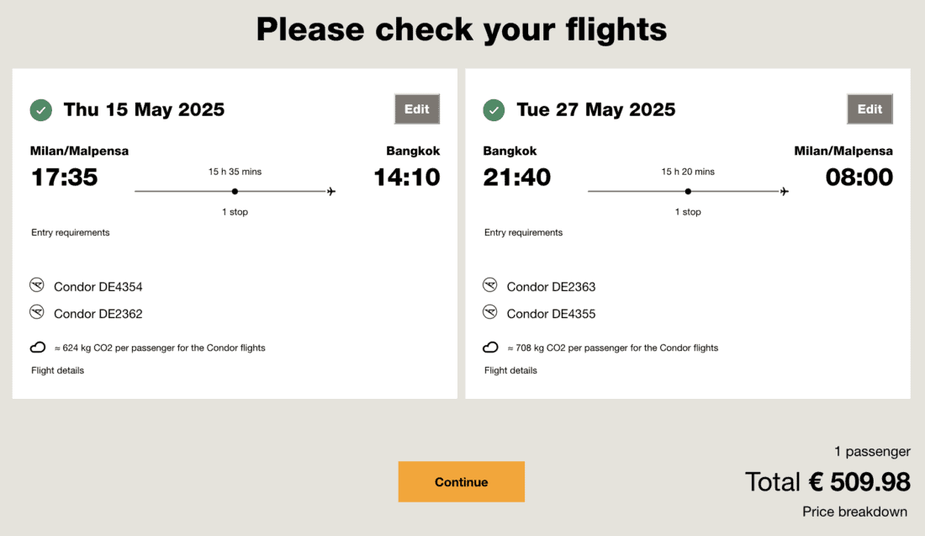This screenshot has height=536, width=925.
Task: Open Entry requirements for the outbound flight
Action: point(71,232)
